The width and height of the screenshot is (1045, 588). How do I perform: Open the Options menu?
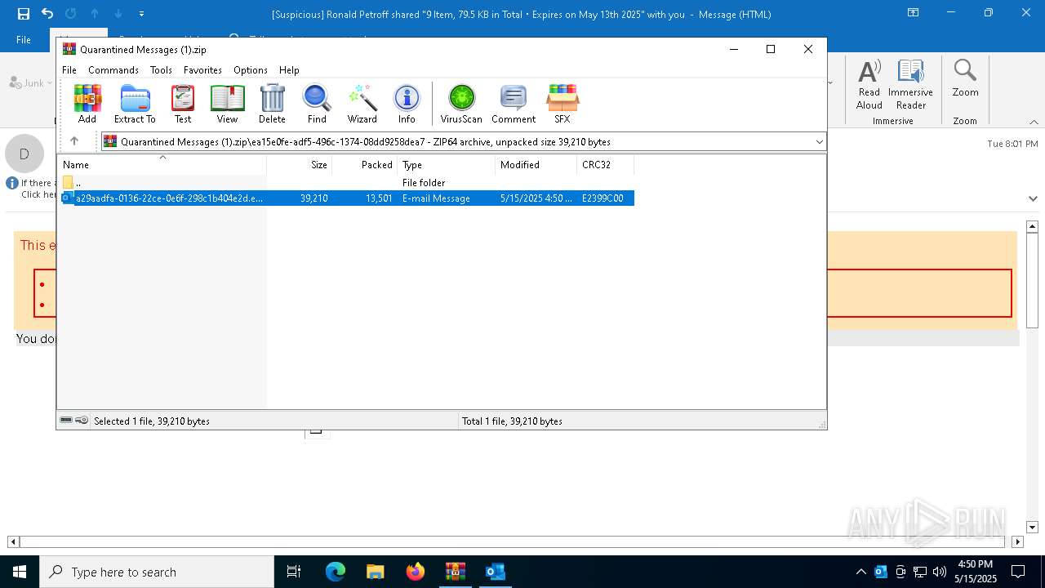[x=251, y=70]
